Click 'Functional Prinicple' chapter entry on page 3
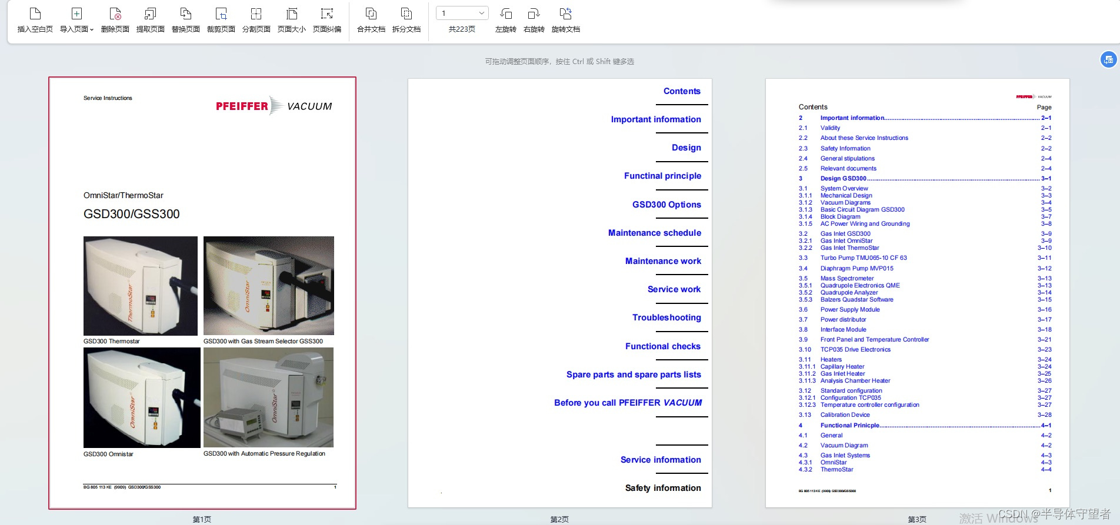 click(x=850, y=426)
